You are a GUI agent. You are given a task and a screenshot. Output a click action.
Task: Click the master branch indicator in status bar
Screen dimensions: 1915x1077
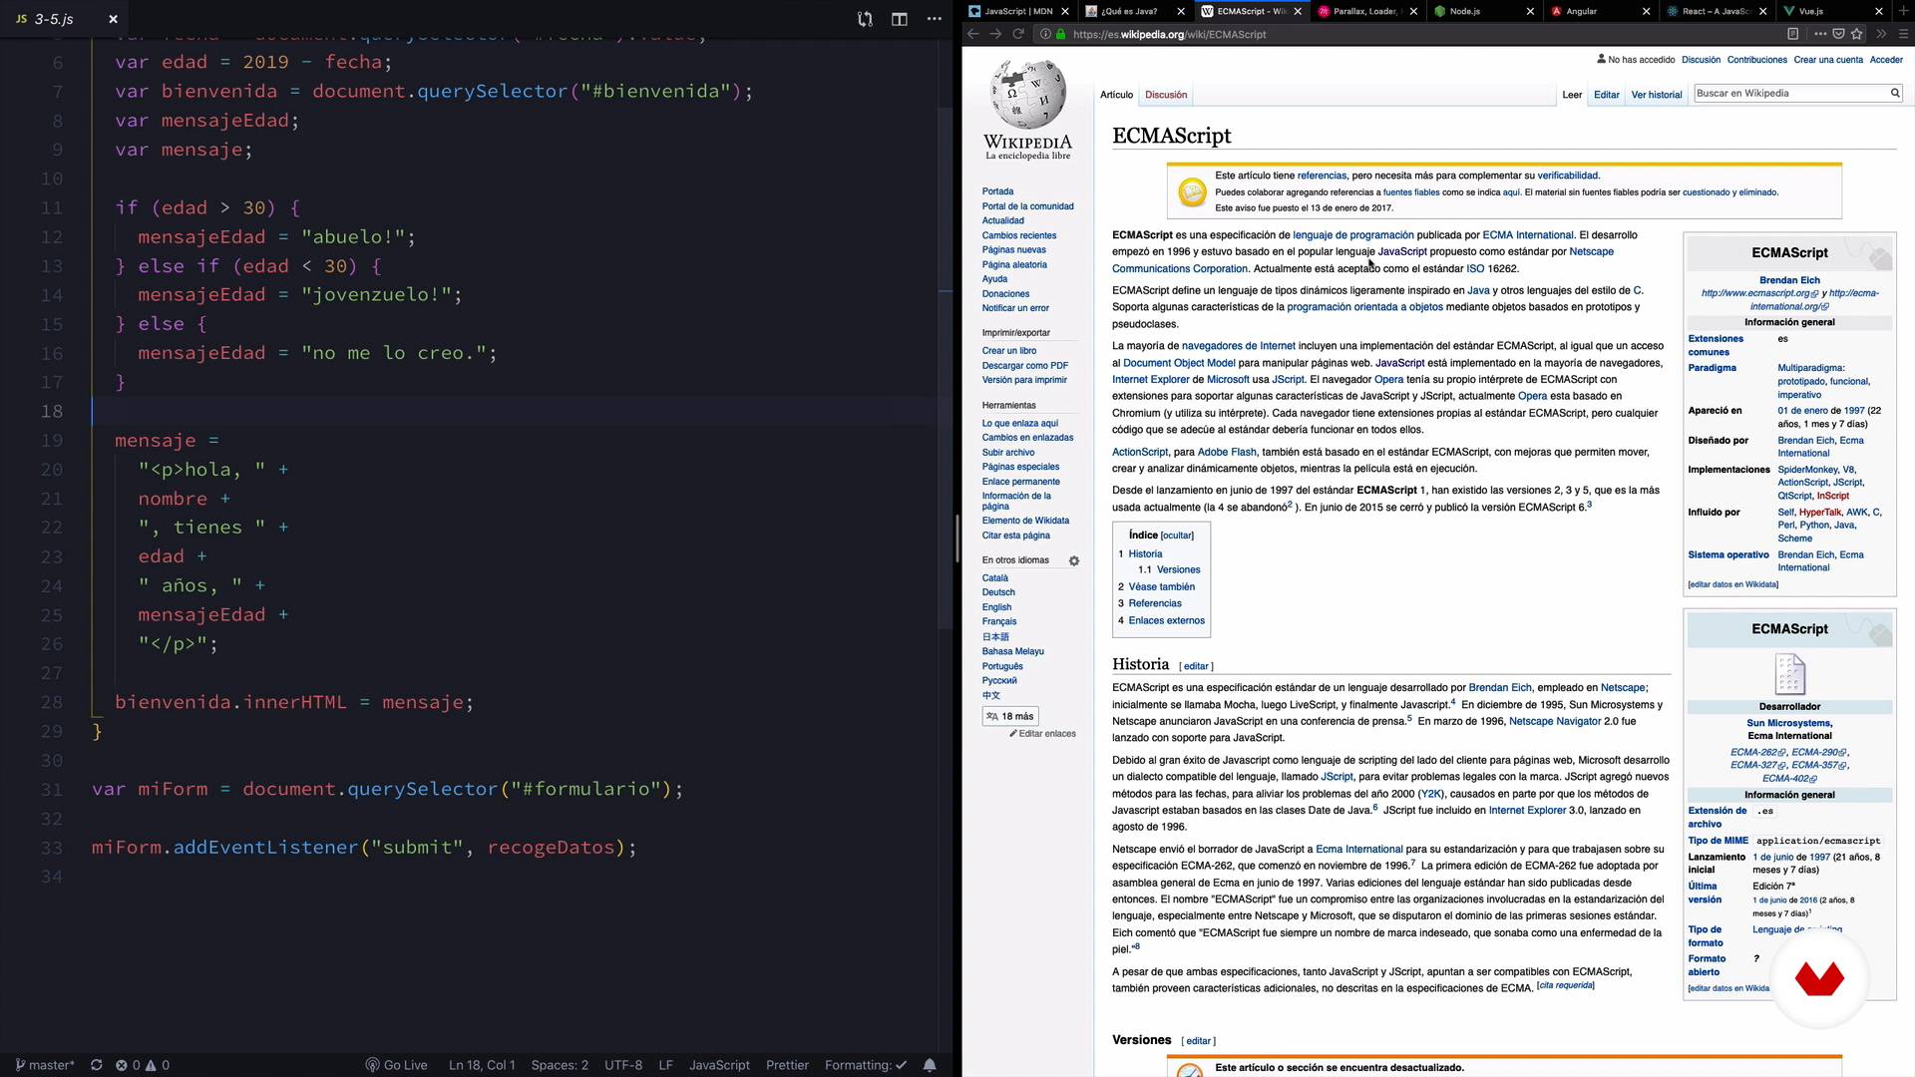tap(45, 1065)
